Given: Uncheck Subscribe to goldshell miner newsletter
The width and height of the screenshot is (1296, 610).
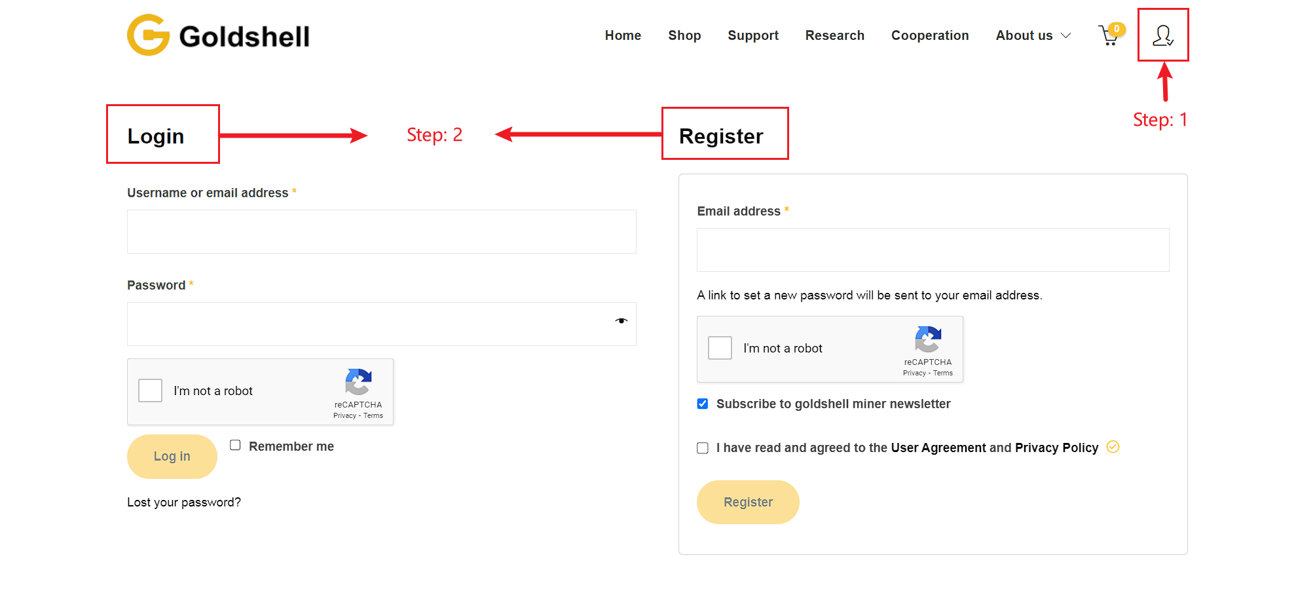Looking at the screenshot, I should [703, 404].
